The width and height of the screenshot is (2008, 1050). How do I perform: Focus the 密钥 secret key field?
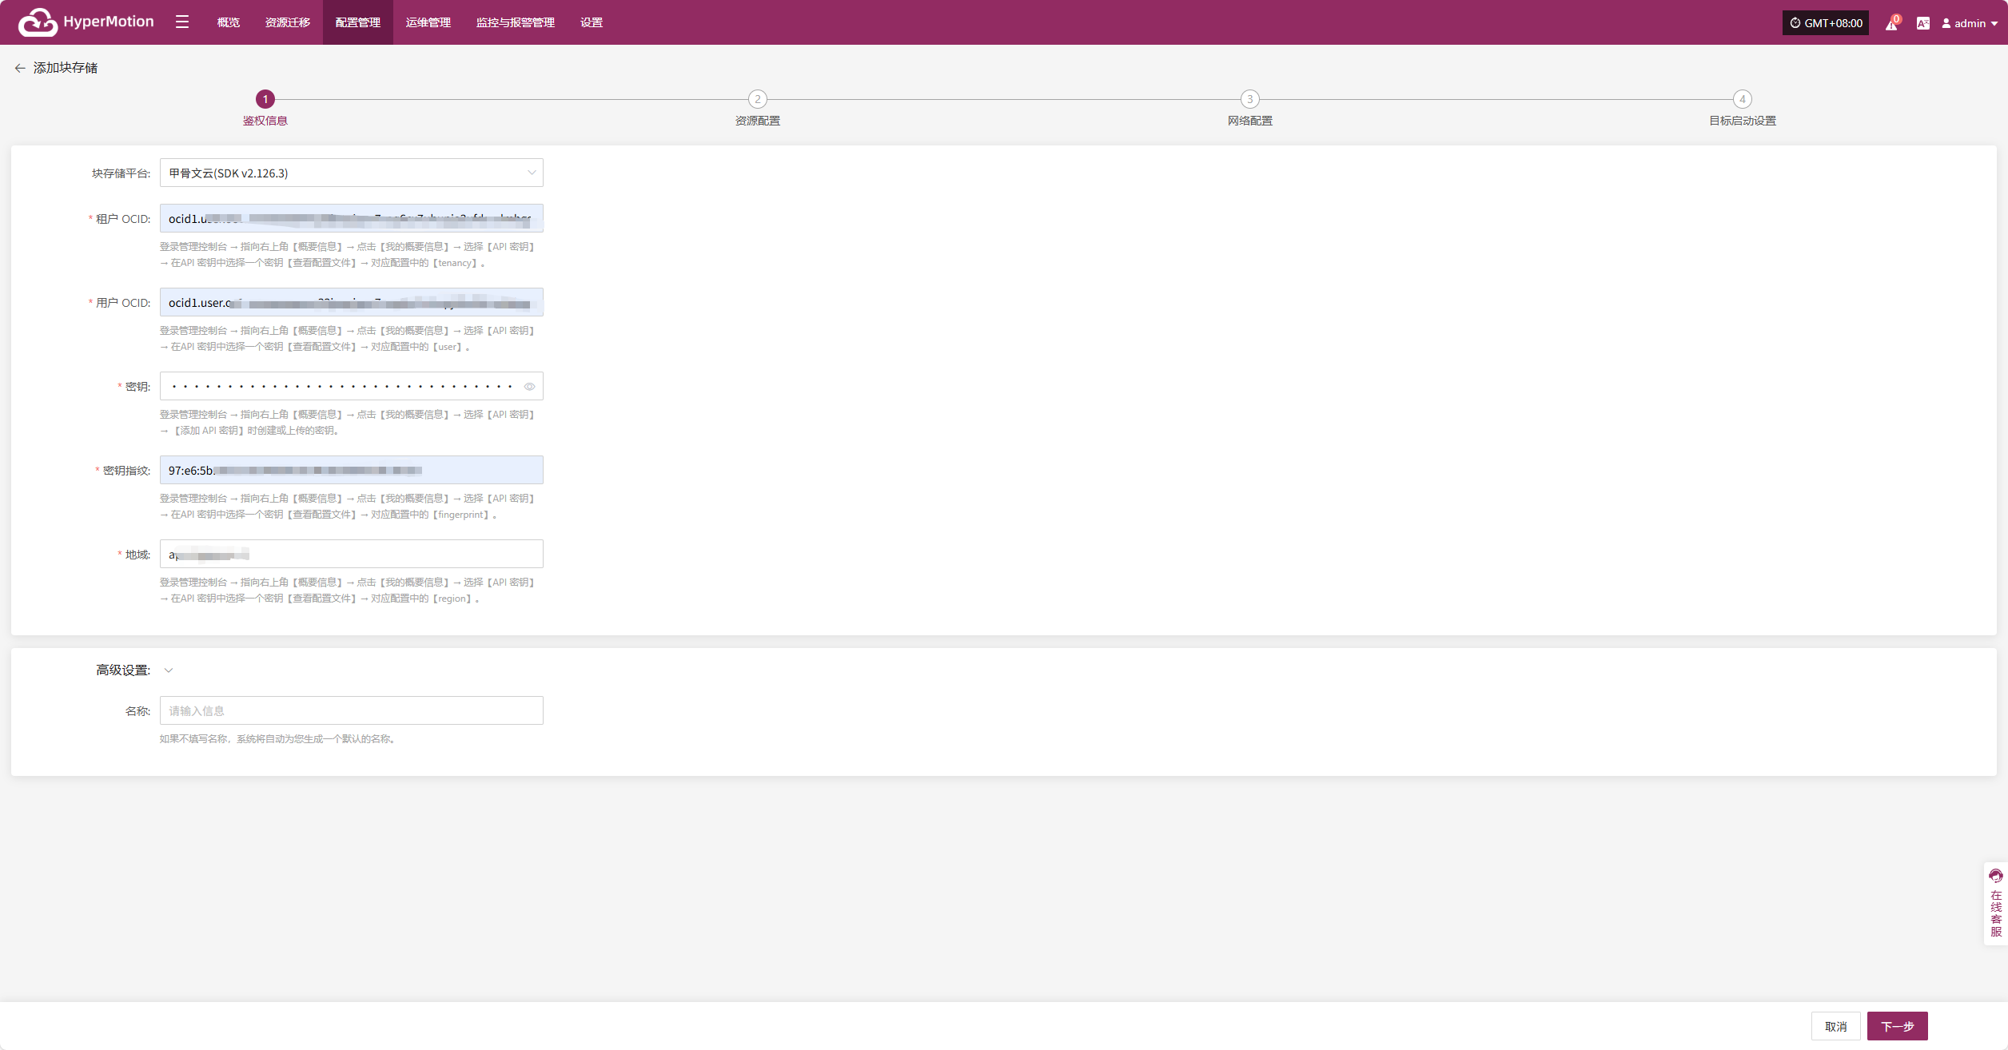(352, 386)
